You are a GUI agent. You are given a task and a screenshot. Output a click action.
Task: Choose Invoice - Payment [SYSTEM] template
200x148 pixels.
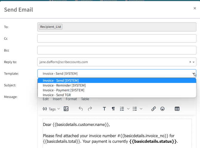click(117, 90)
